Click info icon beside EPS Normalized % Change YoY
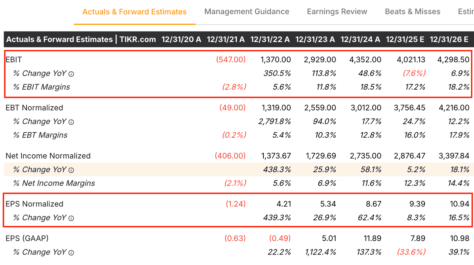Screen dimensions: 474x265 coord(71,218)
